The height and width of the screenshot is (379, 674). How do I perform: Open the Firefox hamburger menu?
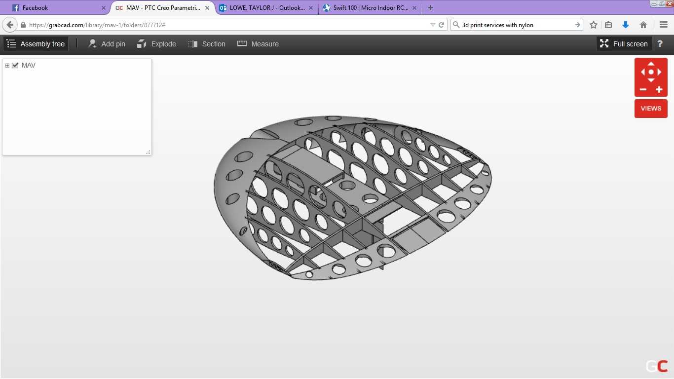[663, 25]
